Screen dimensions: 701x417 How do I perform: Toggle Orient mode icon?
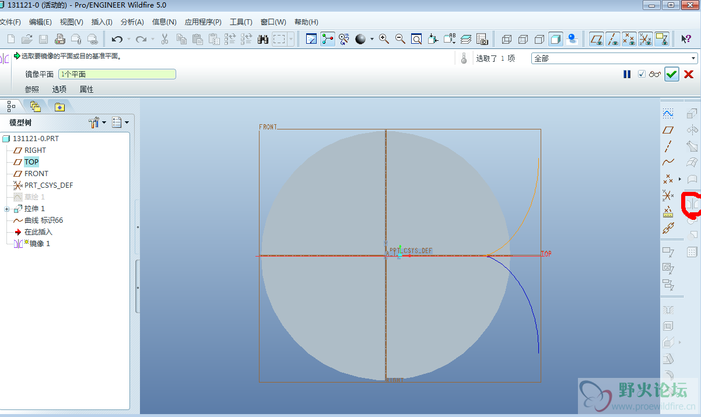pyautogui.click(x=344, y=39)
